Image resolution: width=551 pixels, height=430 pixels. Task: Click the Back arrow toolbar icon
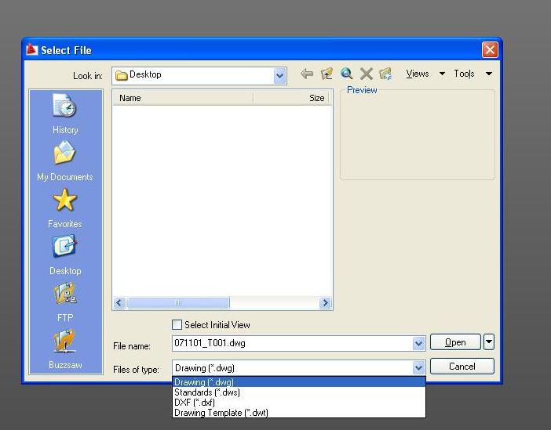[x=307, y=74]
